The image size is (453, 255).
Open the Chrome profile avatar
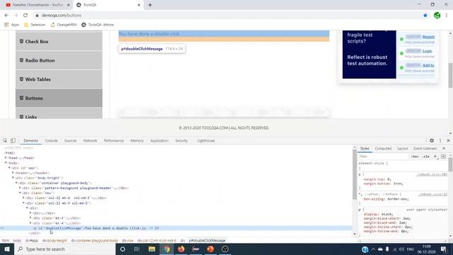point(437,16)
